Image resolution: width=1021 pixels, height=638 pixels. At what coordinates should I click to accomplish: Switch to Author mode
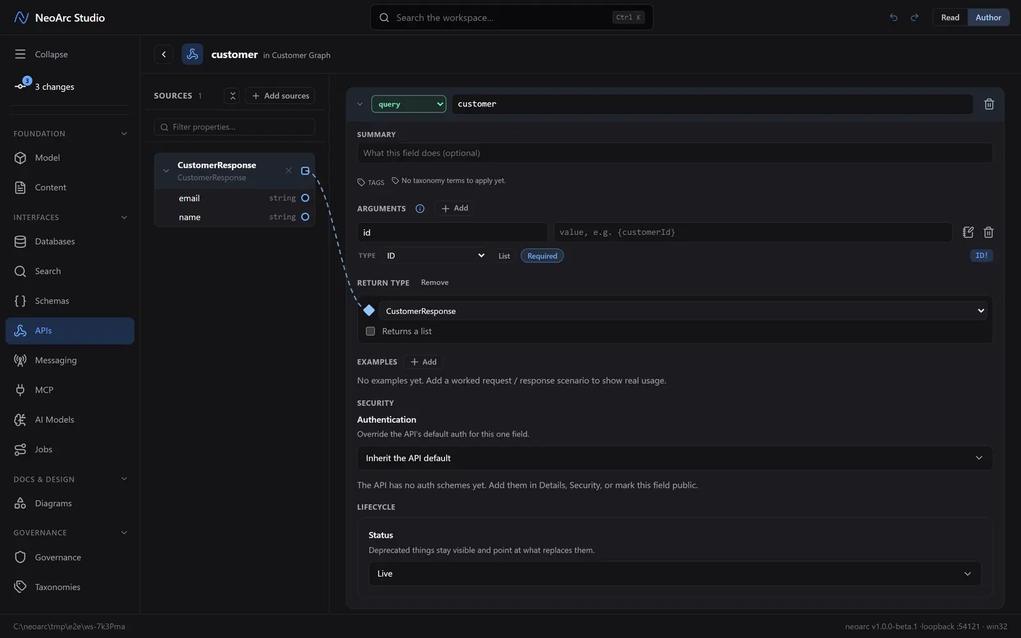[x=988, y=17]
